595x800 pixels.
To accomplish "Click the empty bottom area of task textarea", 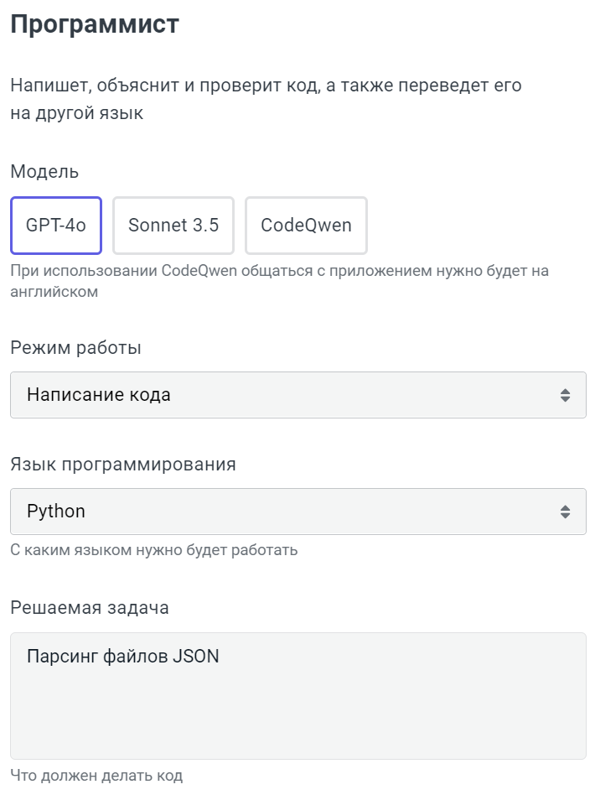I will pos(297,730).
